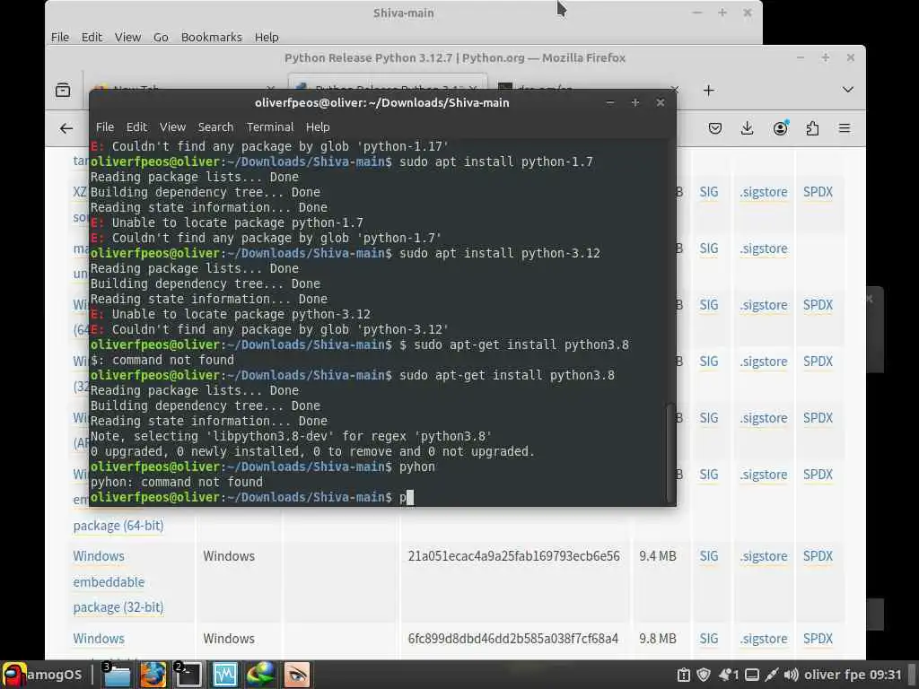Open the Windows embeddable package (32-bit) link

[x=118, y=581]
